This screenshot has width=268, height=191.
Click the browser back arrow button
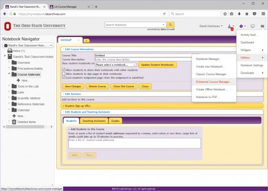pyautogui.click(x=5, y=14)
